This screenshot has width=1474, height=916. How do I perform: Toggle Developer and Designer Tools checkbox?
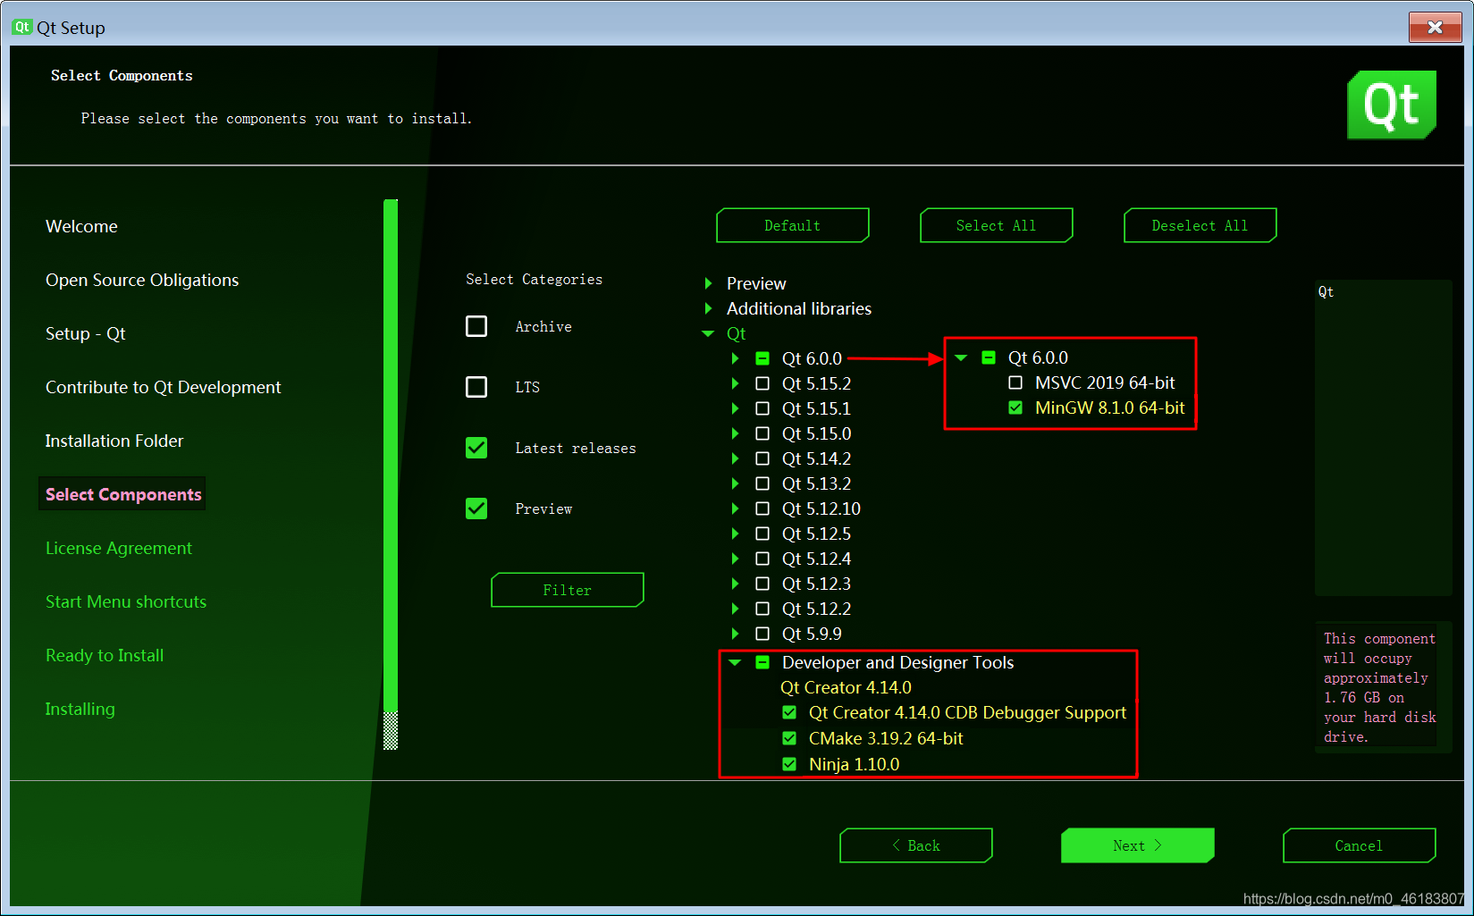[762, 662]
